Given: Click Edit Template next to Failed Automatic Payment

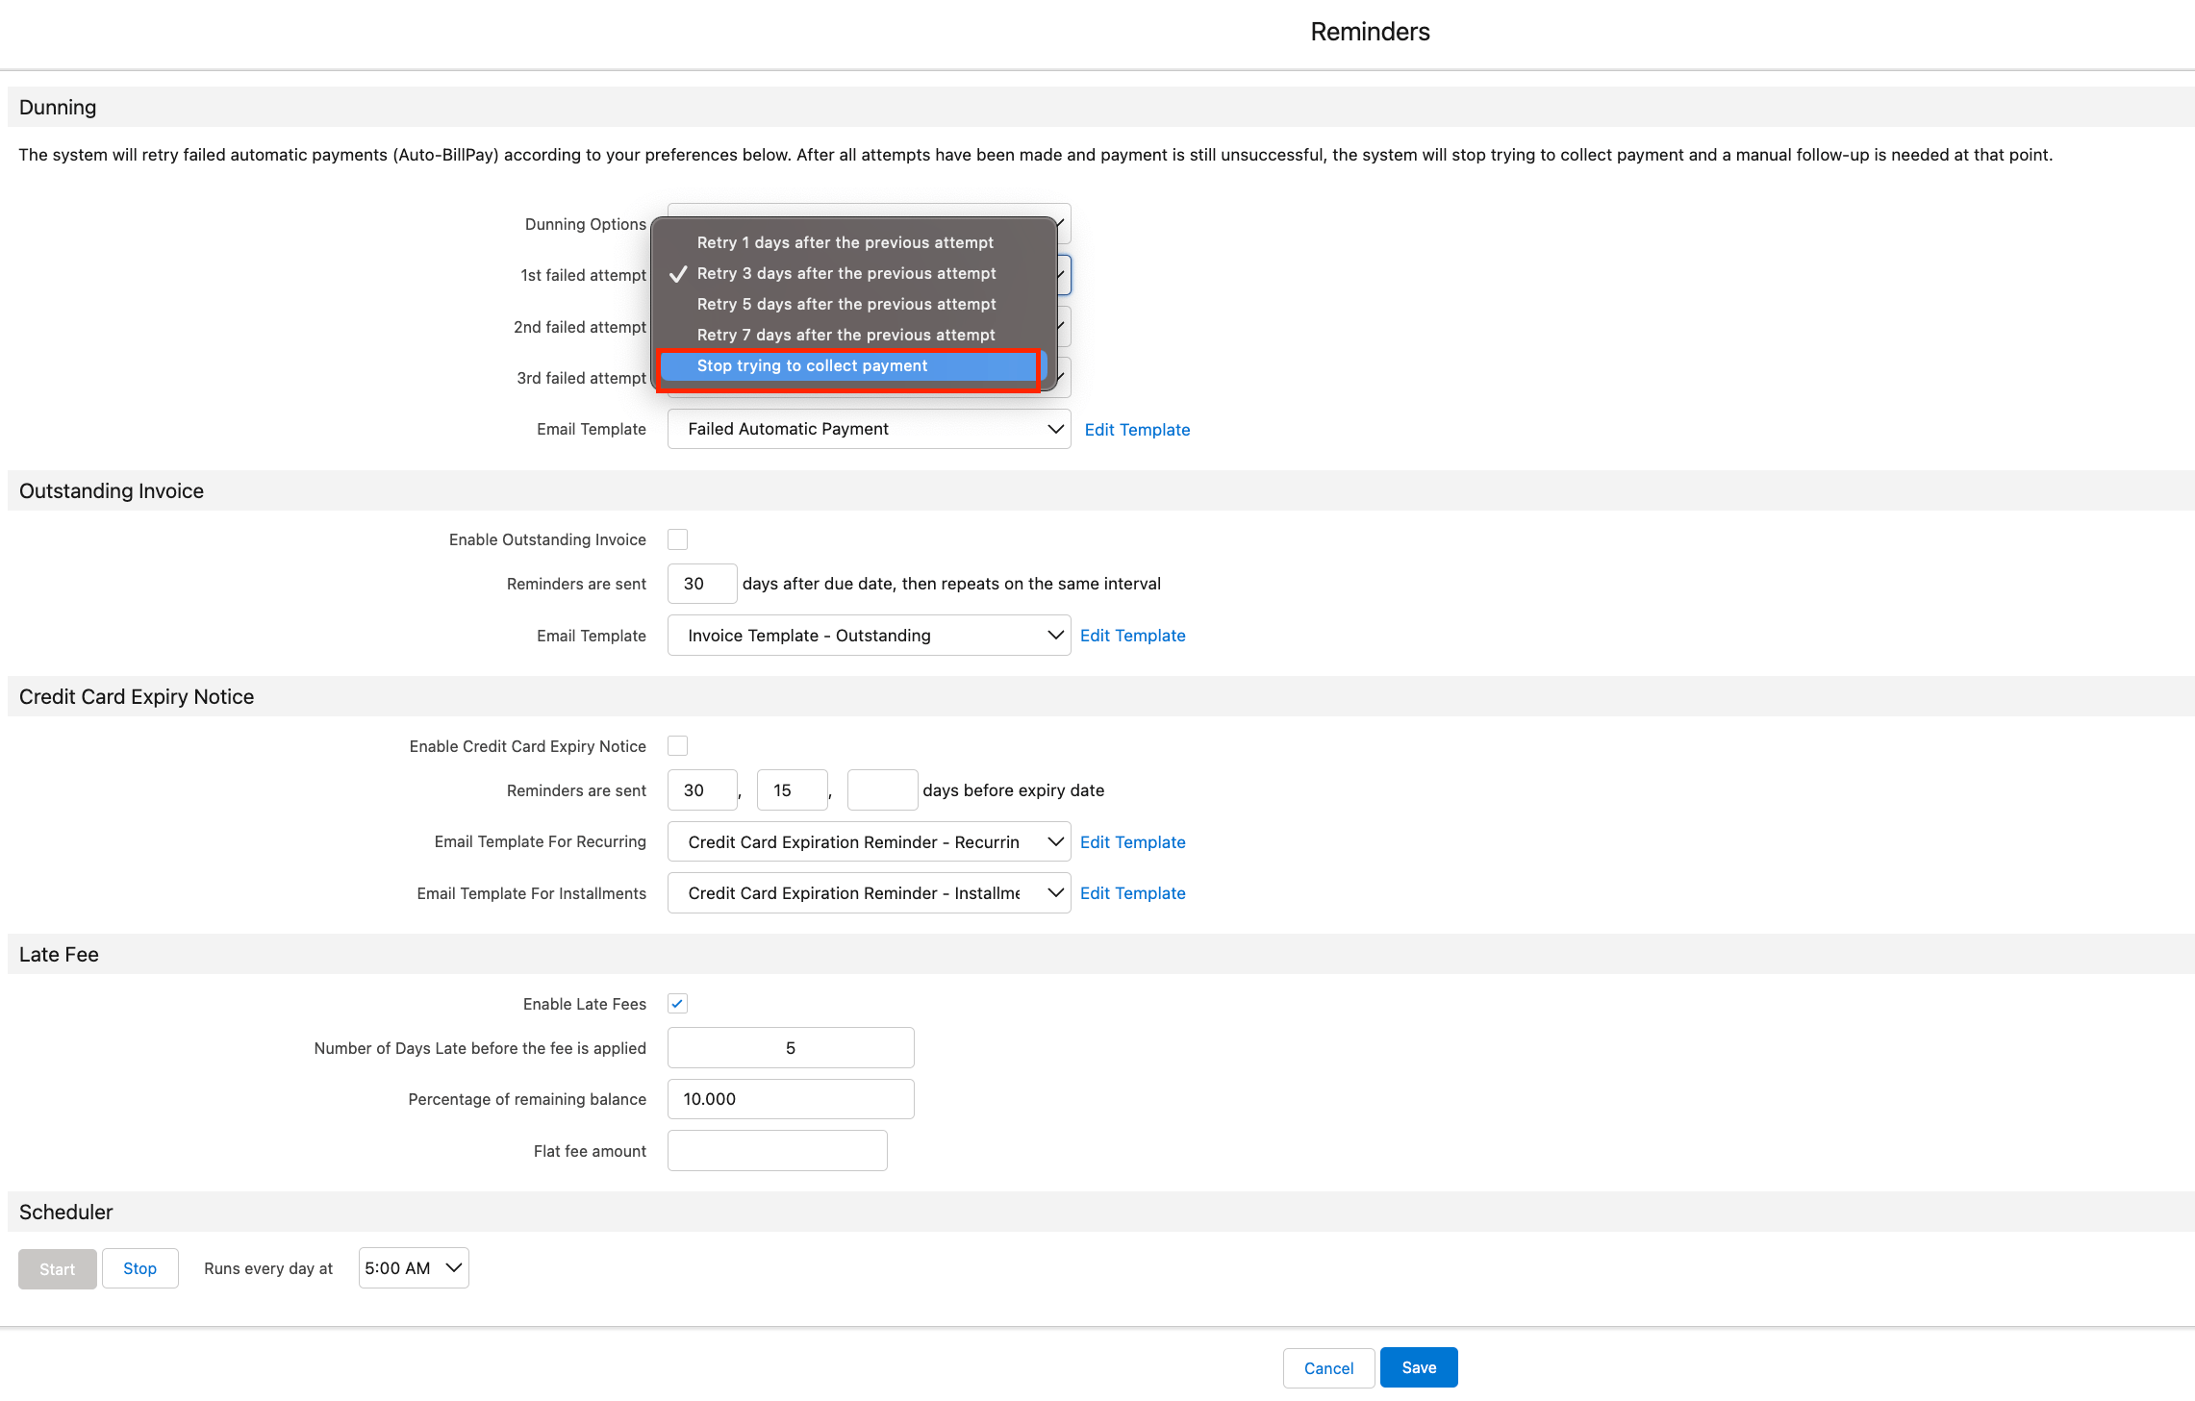Looking at the screenshot, I should pos(1137,429).
